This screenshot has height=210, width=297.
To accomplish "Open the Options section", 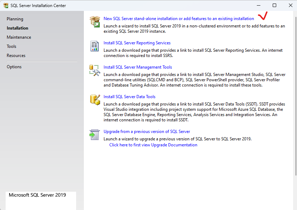I will [x=14, y=67].
